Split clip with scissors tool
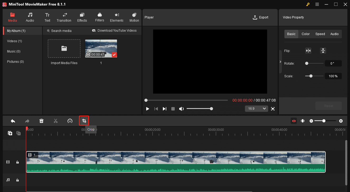 [x=56, y=121]
